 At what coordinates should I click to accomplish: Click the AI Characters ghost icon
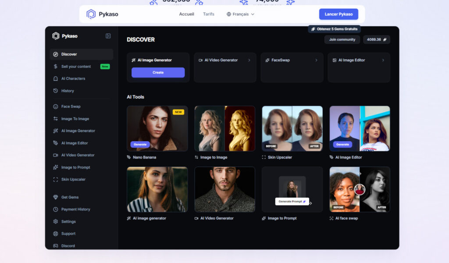coord(56,79)
